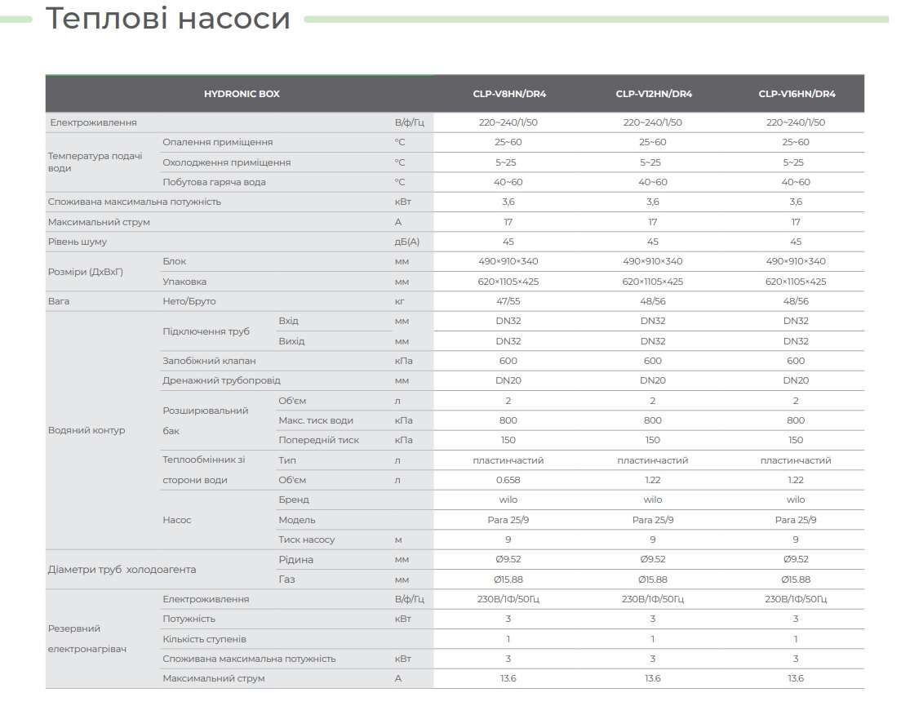Click the "Рівень шуму" row label
Image resolution: width=901 pixels, height=715 pixels.
pyautogui.click(x=78, y=242)
